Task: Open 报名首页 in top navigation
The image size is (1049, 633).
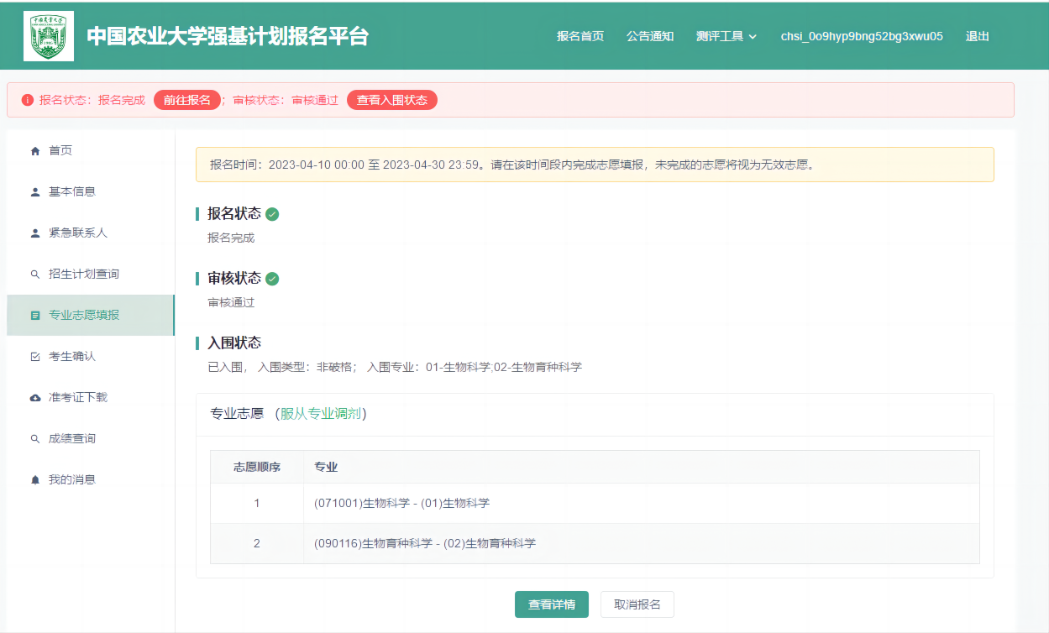Action: (x=580, y=36)
